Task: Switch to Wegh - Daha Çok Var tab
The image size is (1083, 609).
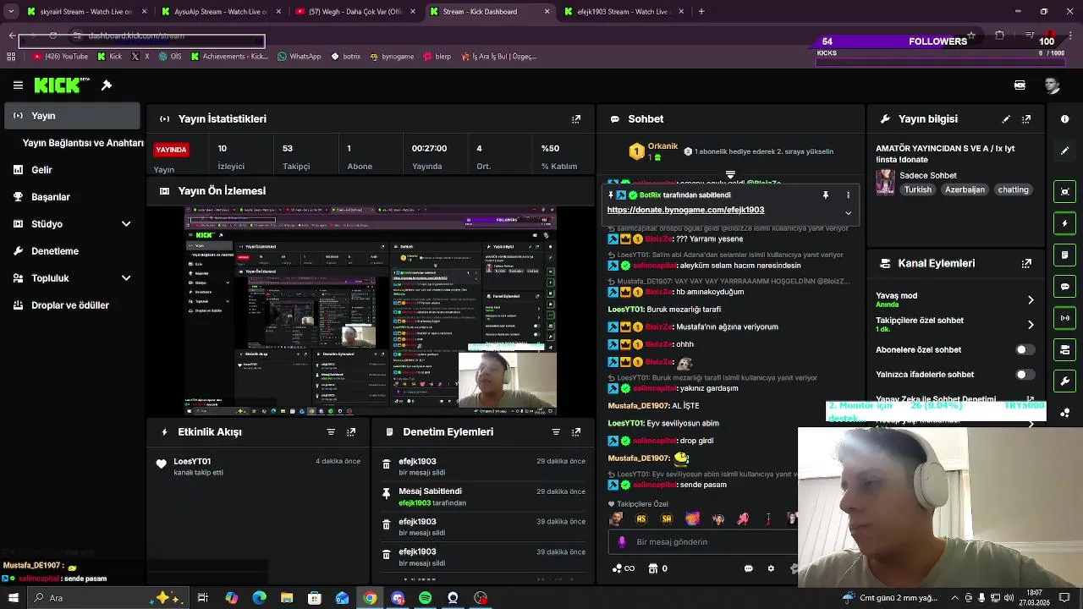Action: [354, 12]
